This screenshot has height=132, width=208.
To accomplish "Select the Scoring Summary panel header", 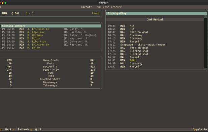I will 51,26.
